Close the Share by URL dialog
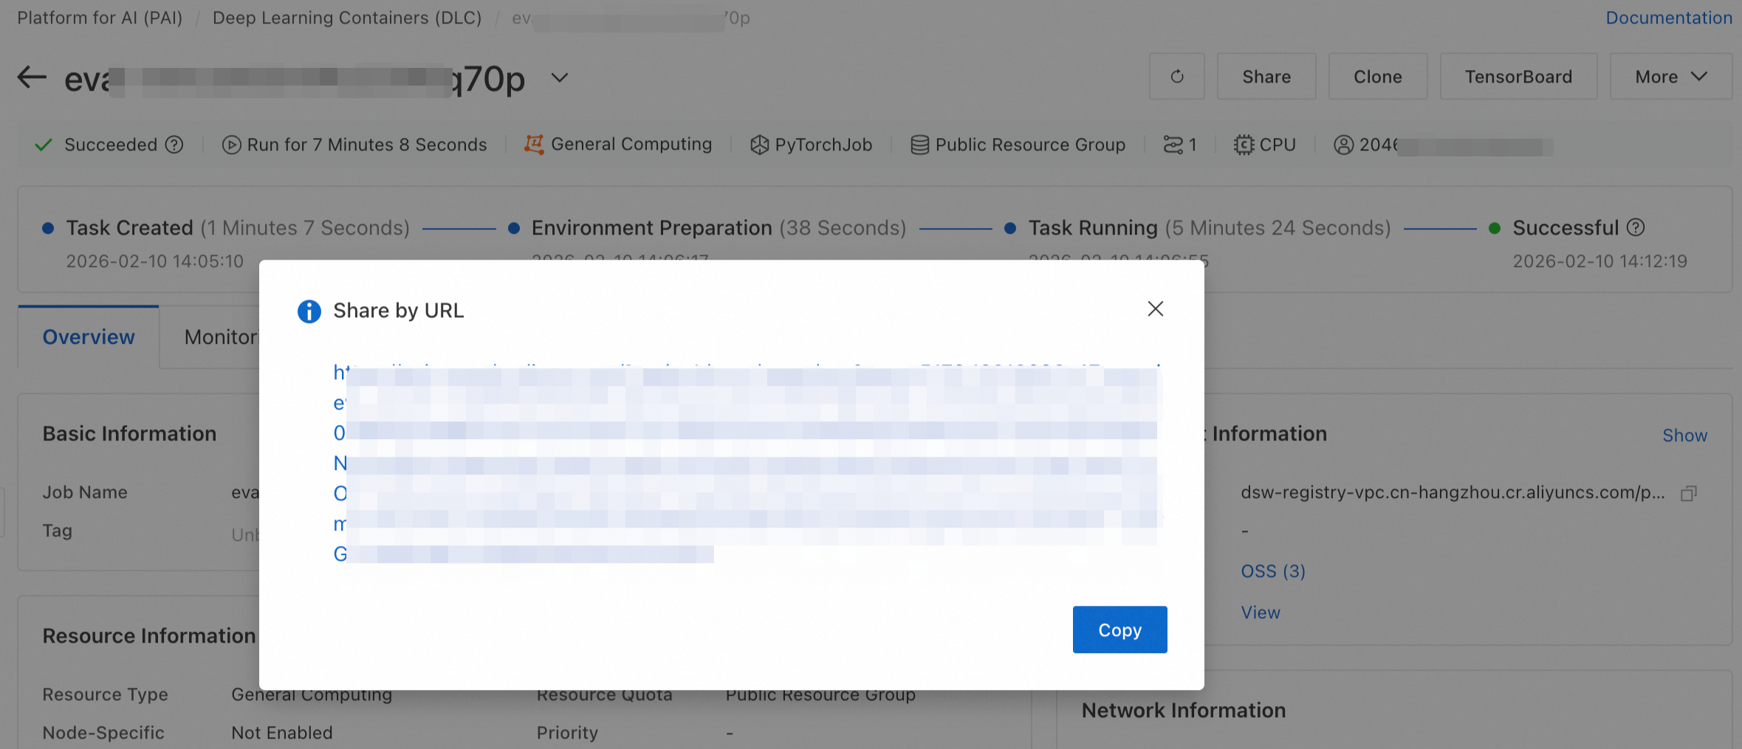 coord(1156,309)
